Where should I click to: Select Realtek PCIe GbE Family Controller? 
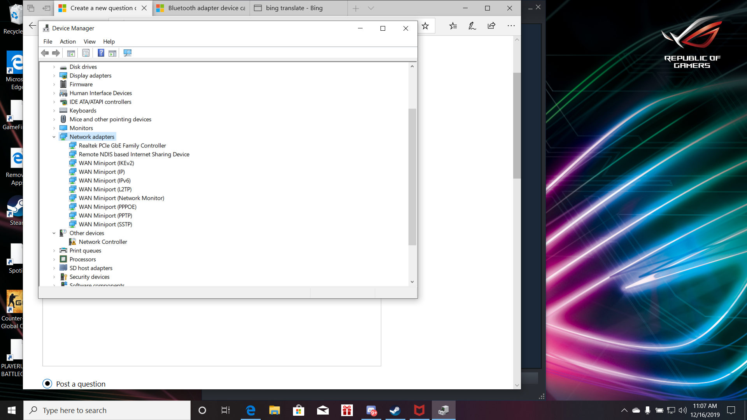point(122,145)
